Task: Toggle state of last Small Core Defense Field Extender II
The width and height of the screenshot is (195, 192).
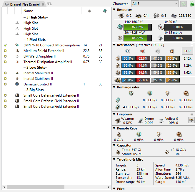Action: pyautogui.click(x=5, y=107)
